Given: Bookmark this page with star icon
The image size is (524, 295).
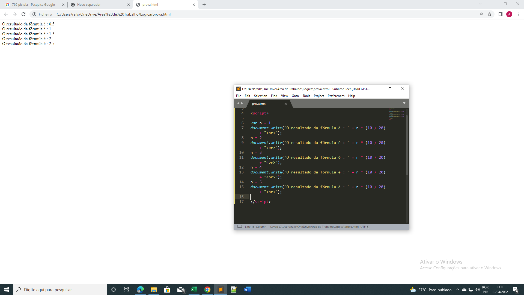Looking at the screenshot, I should tap(490, 14).
